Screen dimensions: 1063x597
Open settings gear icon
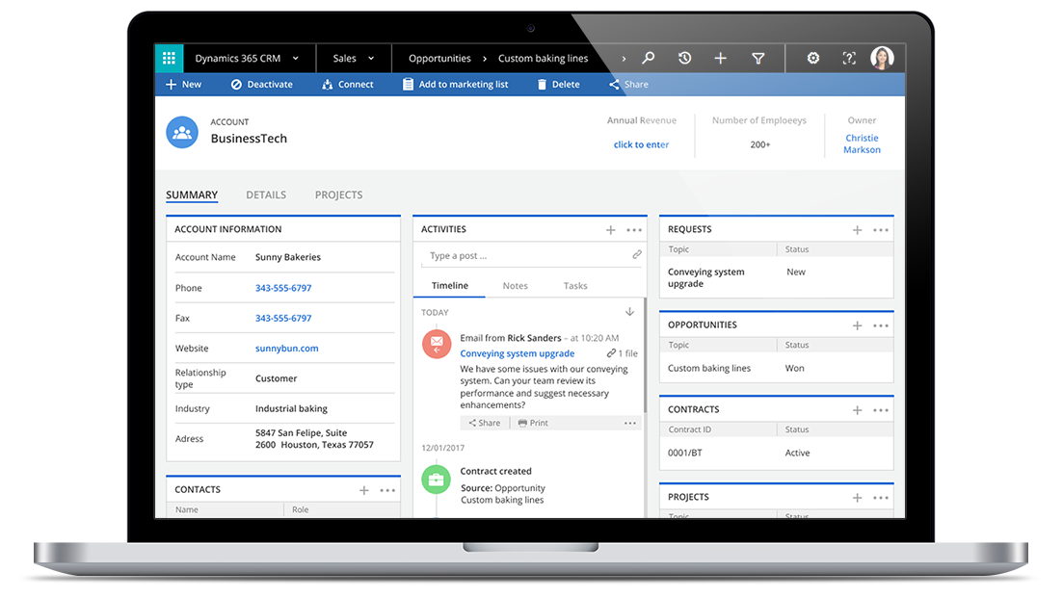[813, 58]
